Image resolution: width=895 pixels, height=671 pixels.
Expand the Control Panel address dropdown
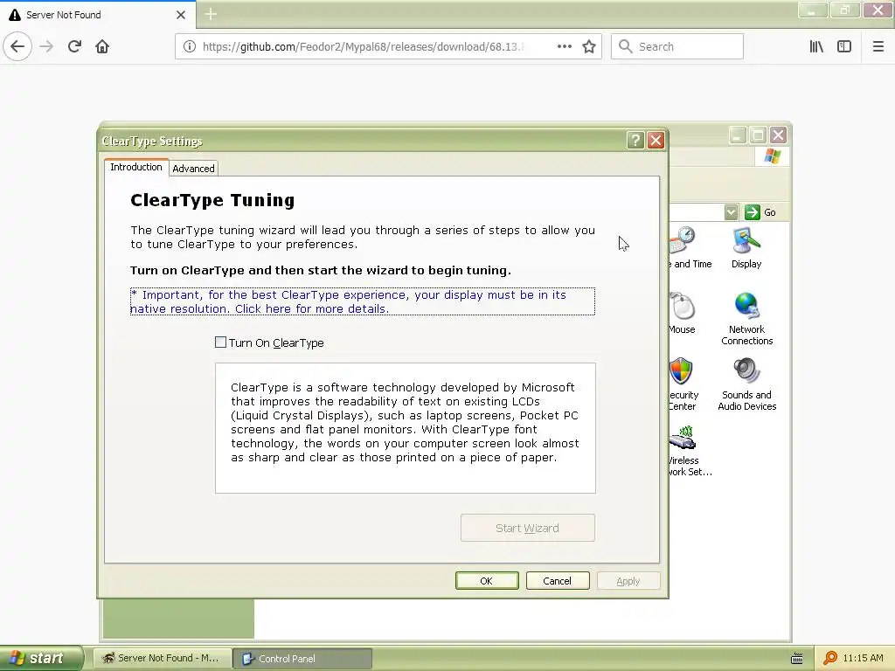[x=732, y=212]
